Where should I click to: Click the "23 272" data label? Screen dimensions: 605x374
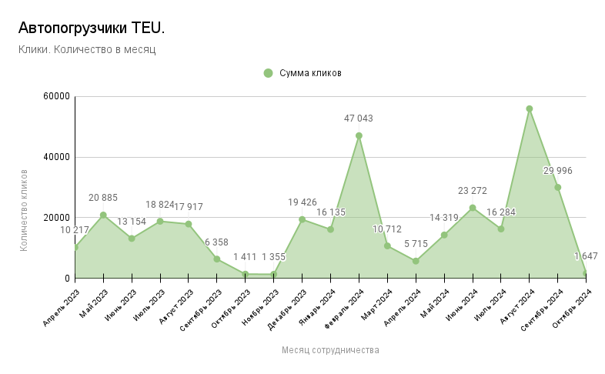(473, 191)
